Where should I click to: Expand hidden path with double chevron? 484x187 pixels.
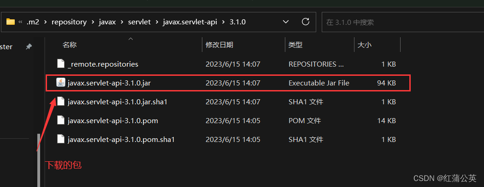[x=21, y=22]
